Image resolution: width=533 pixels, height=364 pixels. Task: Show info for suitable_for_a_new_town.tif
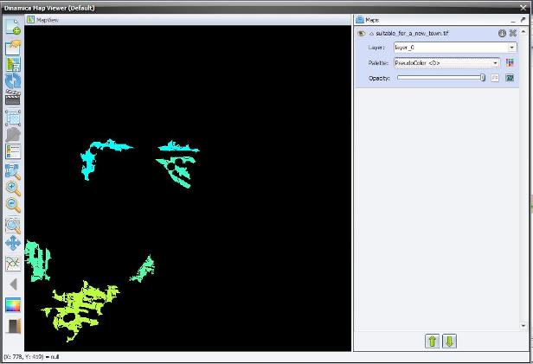502,33
